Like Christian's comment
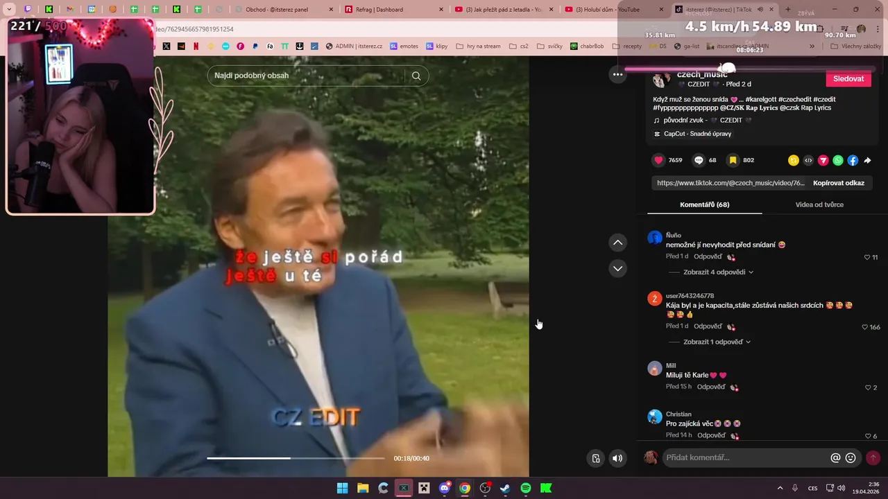 867,436
